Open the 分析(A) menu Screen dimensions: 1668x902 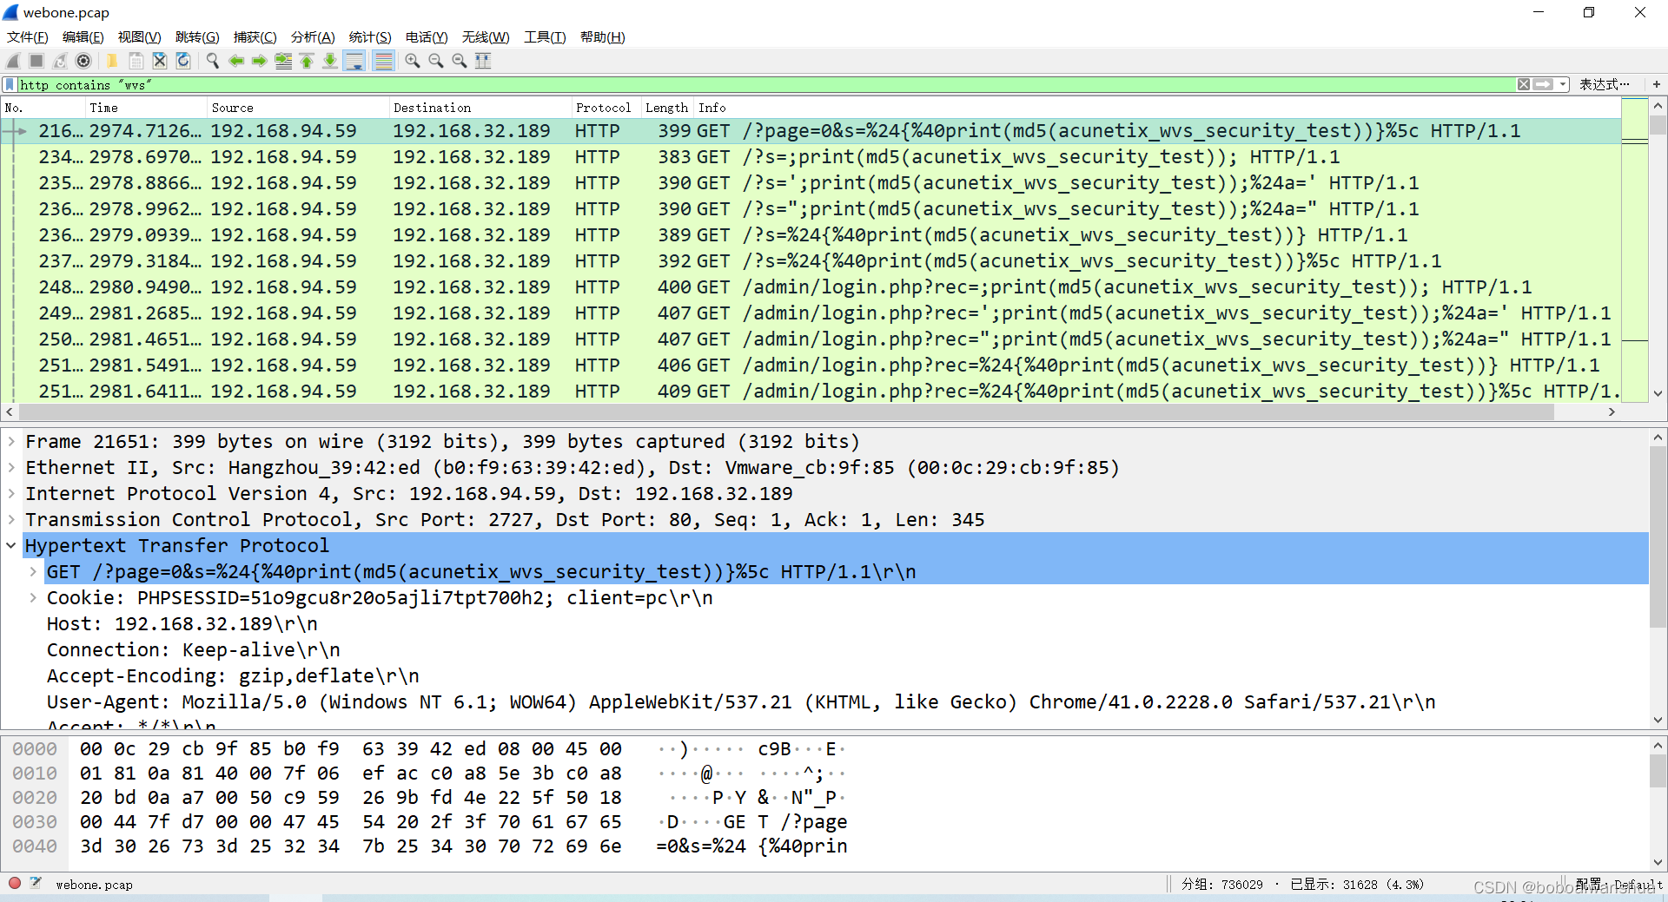coord(313,36)
